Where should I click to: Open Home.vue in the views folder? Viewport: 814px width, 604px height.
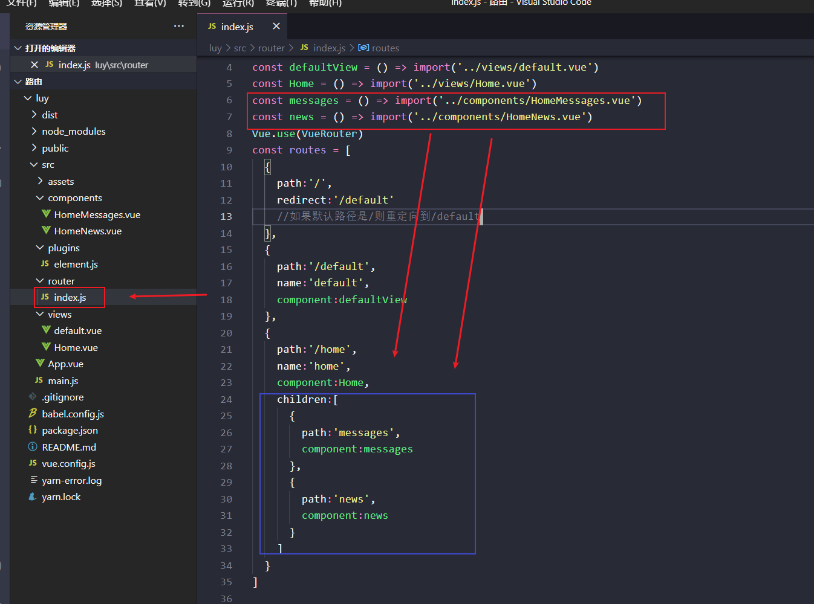[76, 347]
